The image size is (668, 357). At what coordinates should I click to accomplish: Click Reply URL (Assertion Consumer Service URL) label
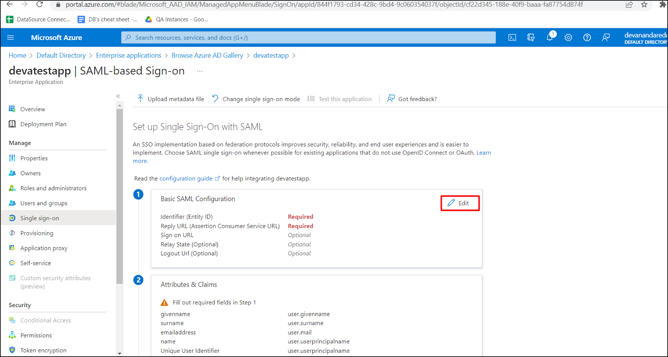pyautogui.click(x=220, y=226)
